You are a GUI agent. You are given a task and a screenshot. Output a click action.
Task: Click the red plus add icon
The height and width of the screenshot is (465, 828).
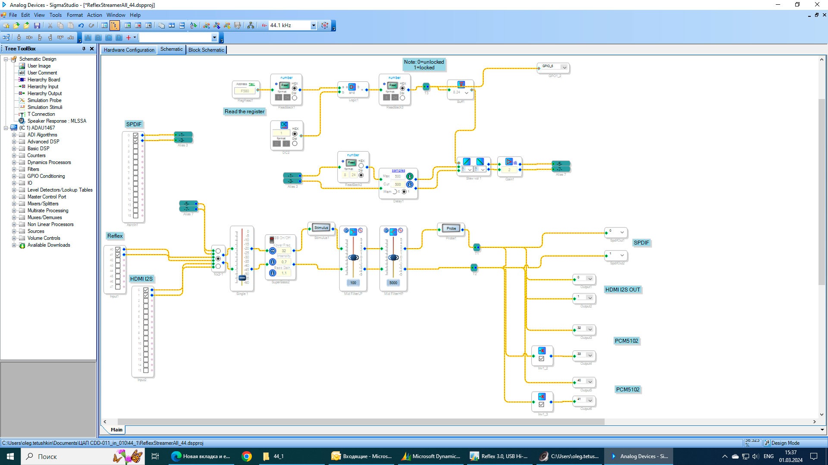tap(128, 37)
